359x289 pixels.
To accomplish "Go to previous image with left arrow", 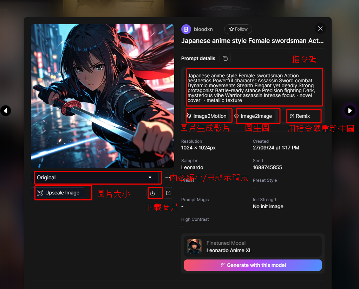I will pos(6,111).
